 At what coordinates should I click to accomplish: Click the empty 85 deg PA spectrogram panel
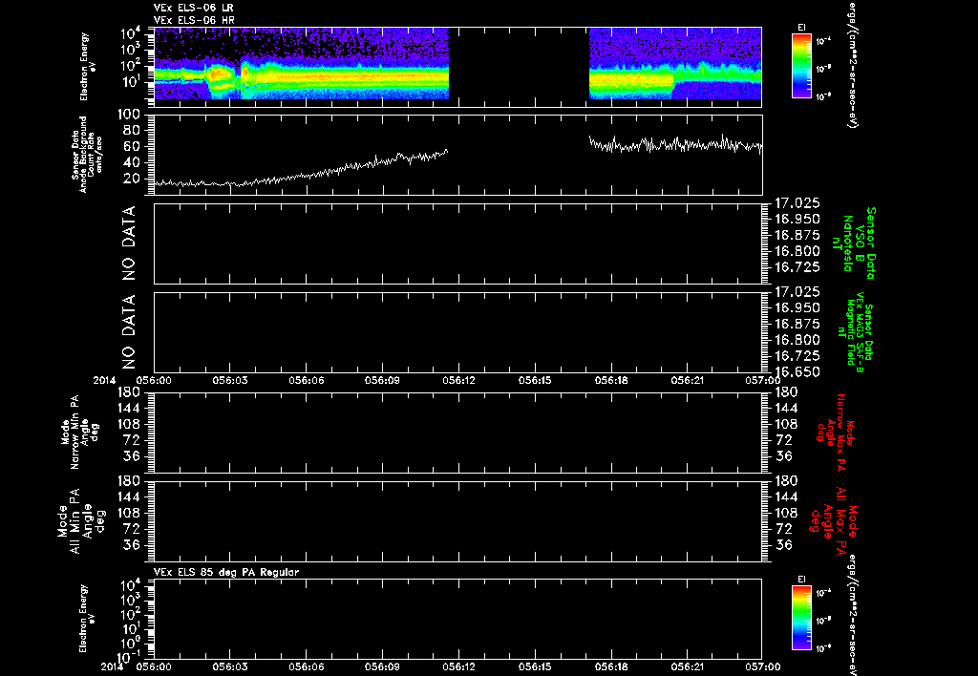click(457, 619)
